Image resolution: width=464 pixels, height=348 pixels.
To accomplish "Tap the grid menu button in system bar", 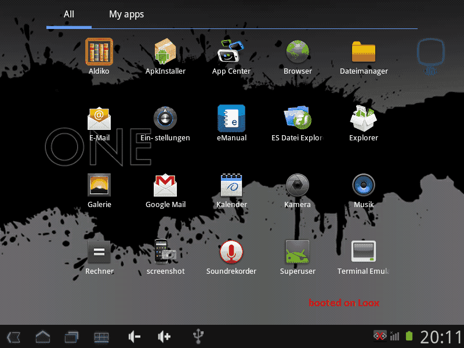I will (101, 337).
